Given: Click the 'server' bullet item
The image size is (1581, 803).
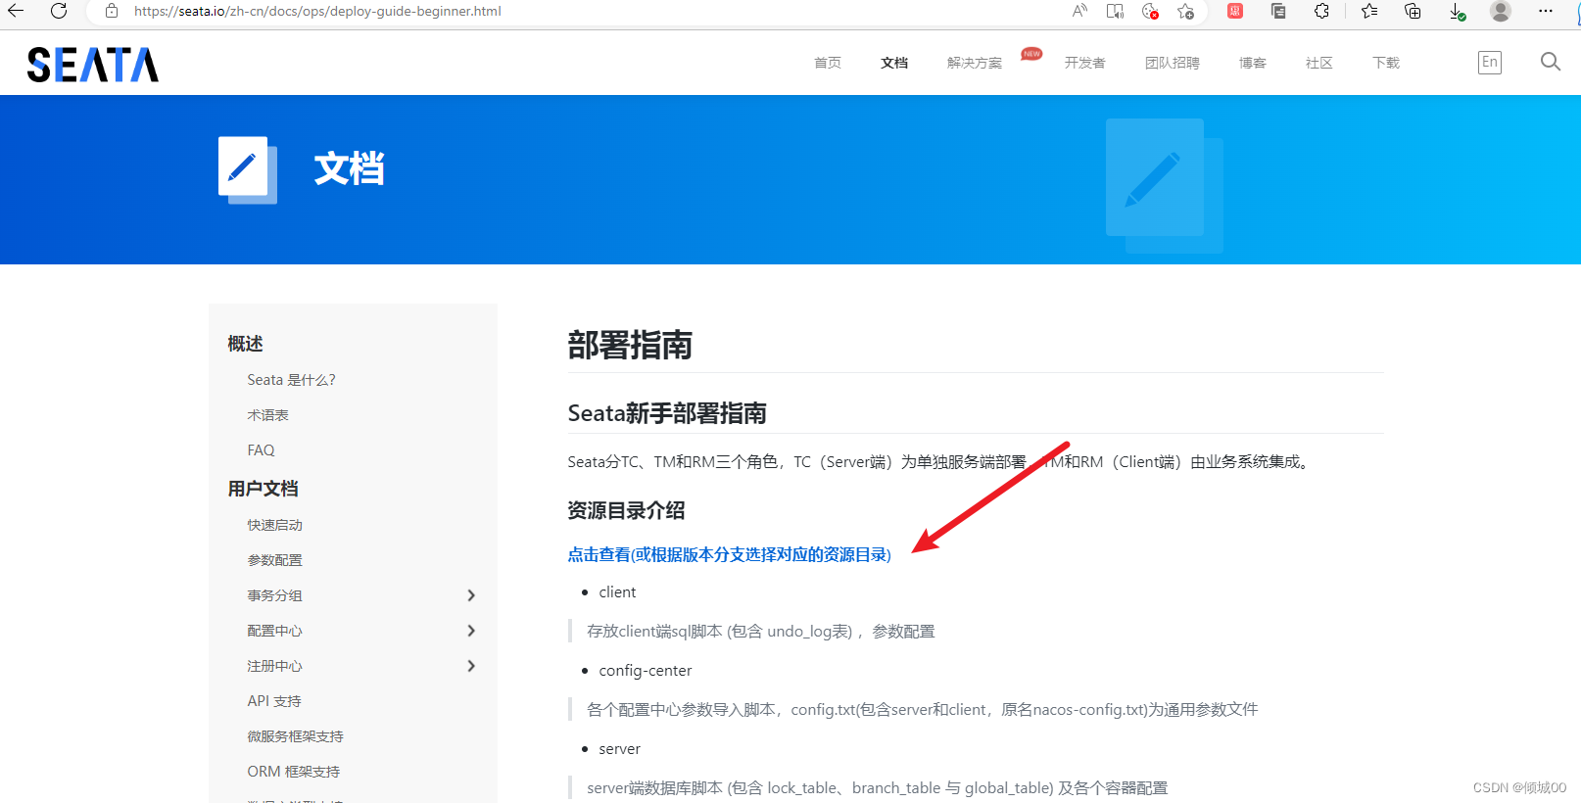Looking at the screenshot, I should (x=619, y=749).
